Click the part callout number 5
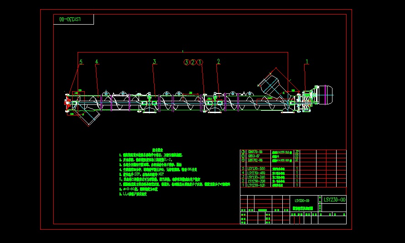Viewport: 405px width, 243px height. pyautogui.click(x=81, y=62)
